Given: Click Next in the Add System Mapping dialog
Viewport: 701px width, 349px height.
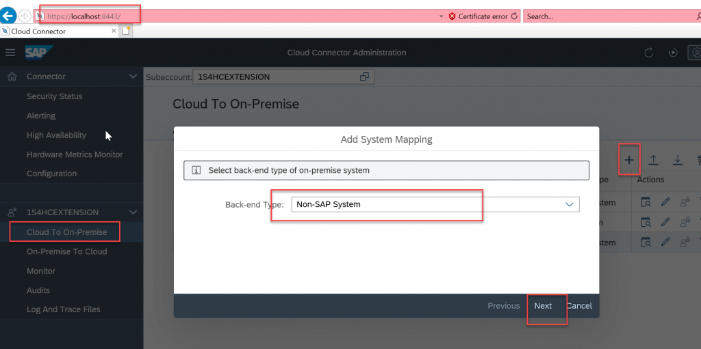Looking at the screenshot, I should tap(543, 306).
